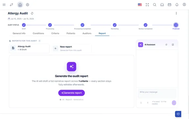The image size is (189, 119).
Task: Switch to the Patients tab
Action: click(x=71, y=33)
